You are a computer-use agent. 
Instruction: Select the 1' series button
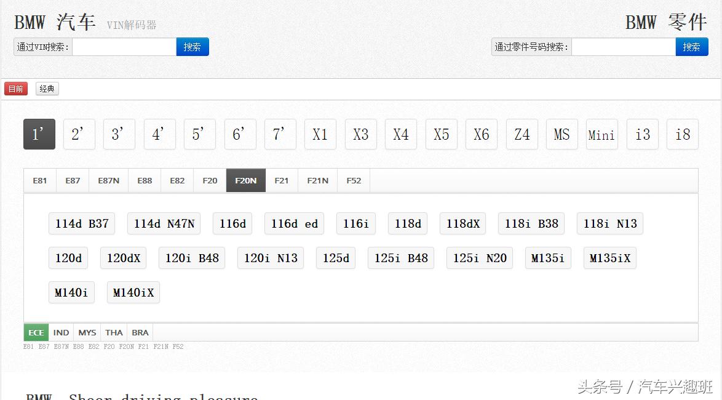pyautogui.click(x=39, y=134)
